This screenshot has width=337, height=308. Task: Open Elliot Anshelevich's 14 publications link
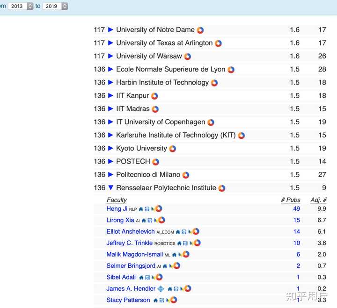[x=297, y=231]
